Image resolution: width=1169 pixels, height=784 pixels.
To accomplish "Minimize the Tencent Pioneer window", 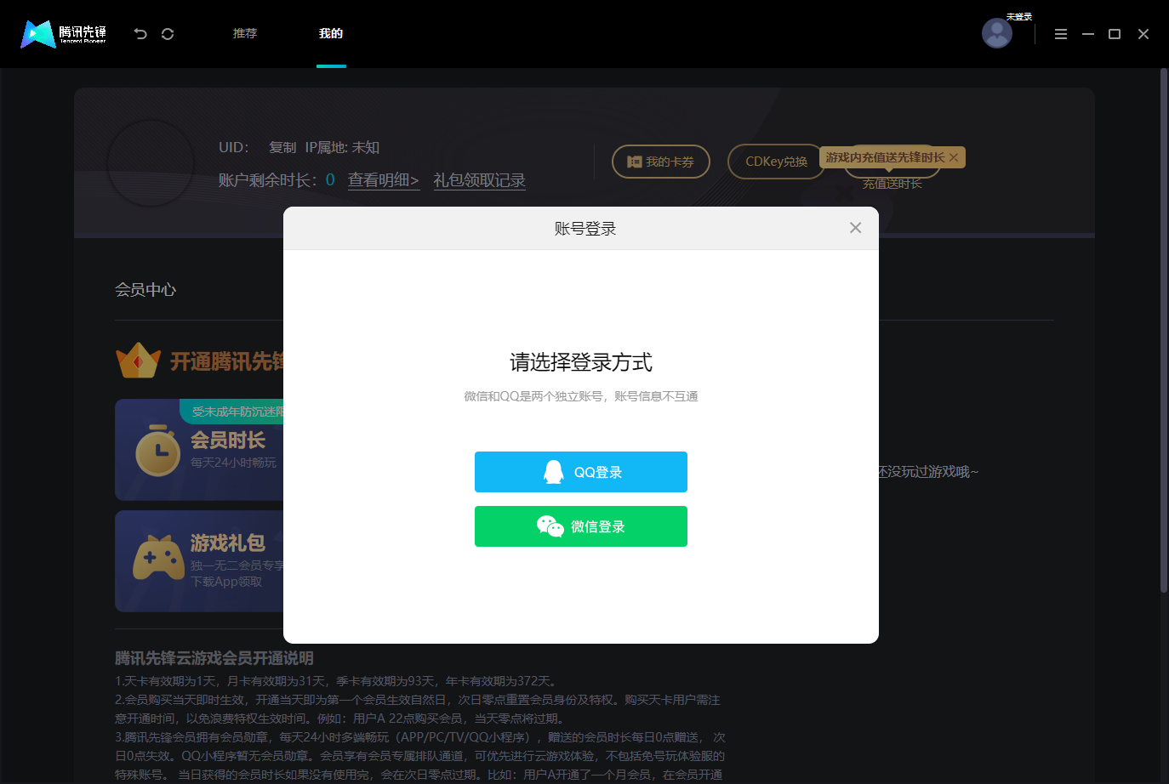I will coord(1088,34).
